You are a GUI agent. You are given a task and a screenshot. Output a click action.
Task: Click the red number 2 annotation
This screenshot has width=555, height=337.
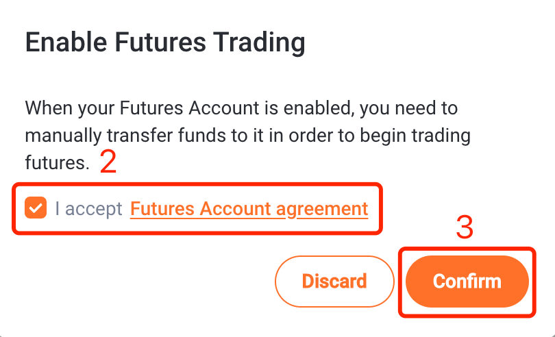(x=108, y=162)
